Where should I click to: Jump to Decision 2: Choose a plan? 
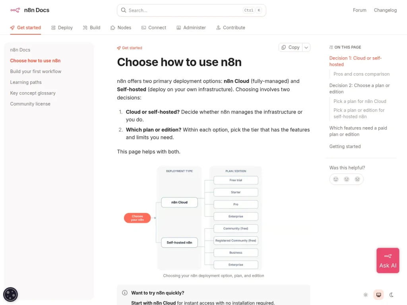359,89
